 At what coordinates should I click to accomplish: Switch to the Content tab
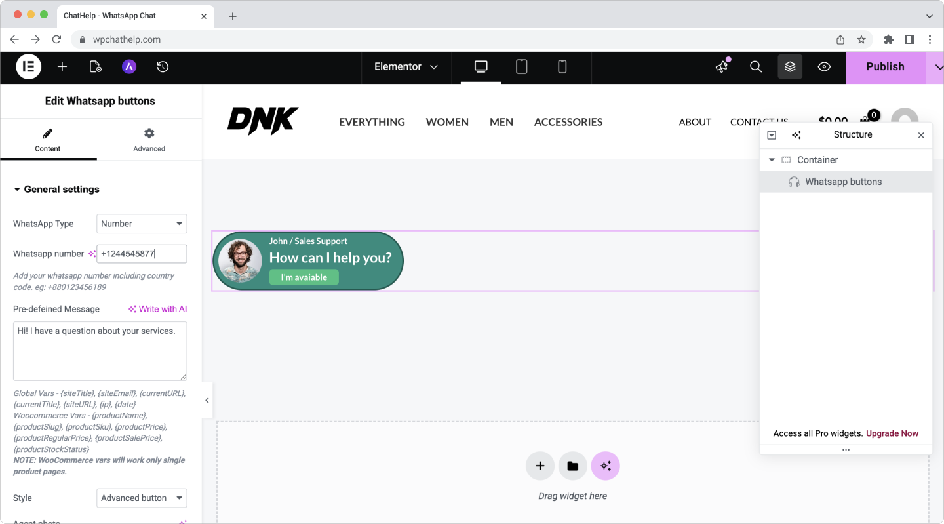48,140
